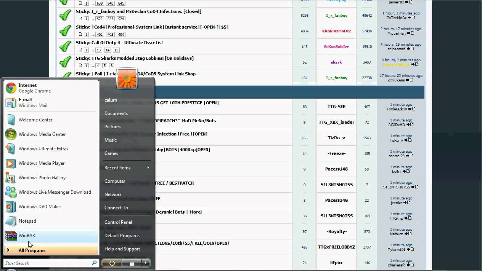Screen dimensions: 482x271
Task: Click the Start Search magnifier icon
Action: 94,263
